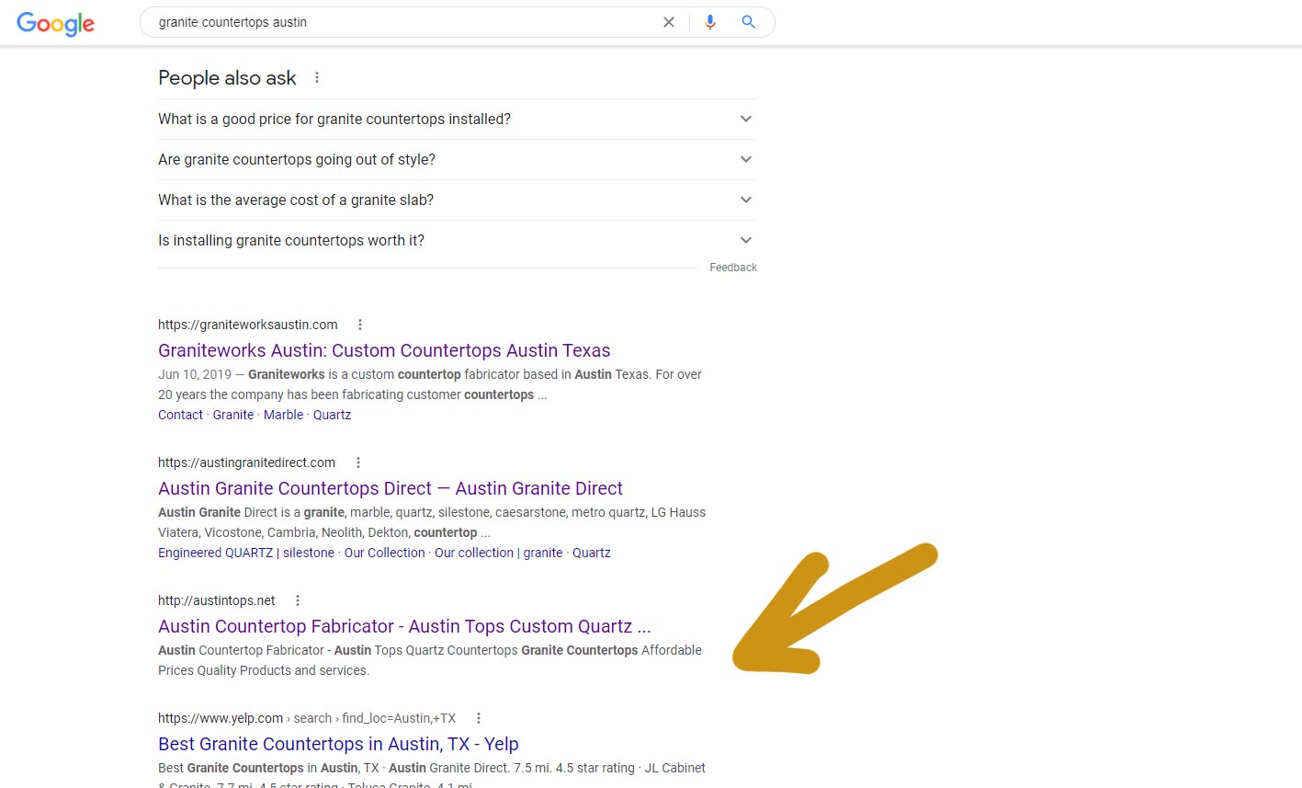Open the three-dot menu next to austingranitedirect.com
Image resolution: width=1302 pixels, height=788 pixels.
tap(358, 463)
